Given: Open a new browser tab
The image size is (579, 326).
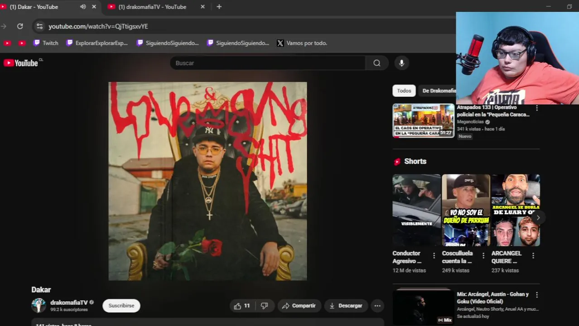Looking at the screenshot, I should [219, 7].
